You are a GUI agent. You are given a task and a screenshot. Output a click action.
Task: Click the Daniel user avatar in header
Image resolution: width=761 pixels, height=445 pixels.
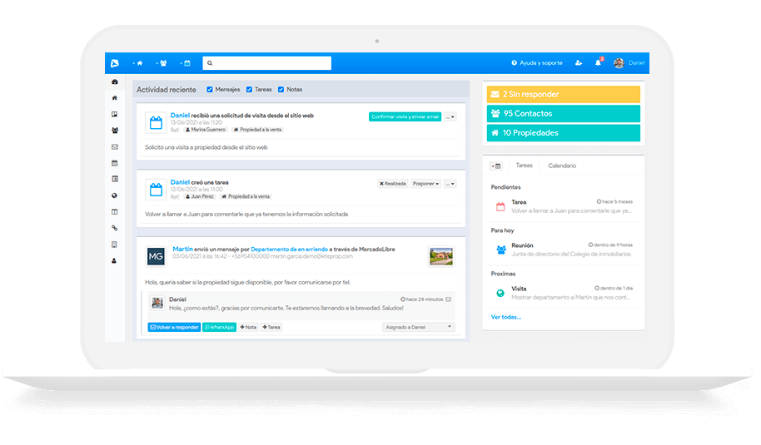pyautogui.click(x=619, y=63)
